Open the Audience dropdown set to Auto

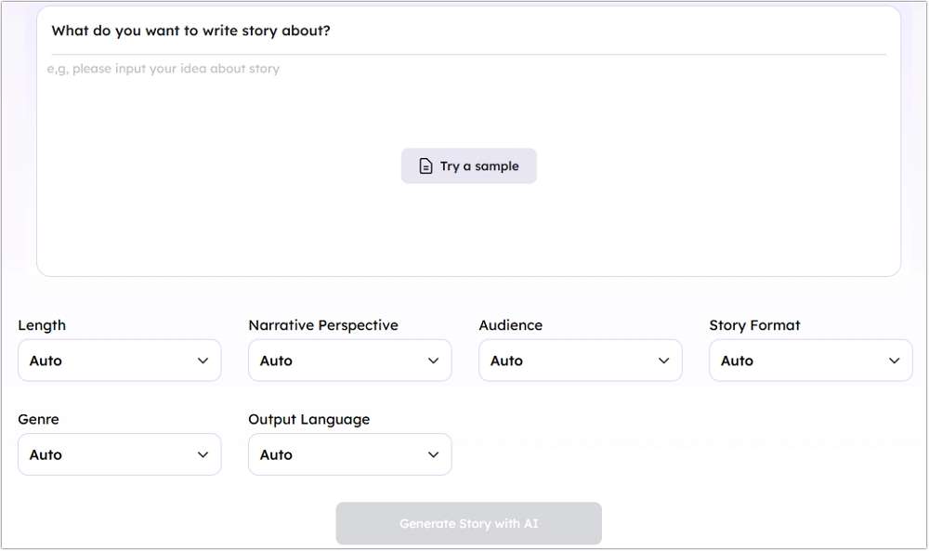[580, 361]
